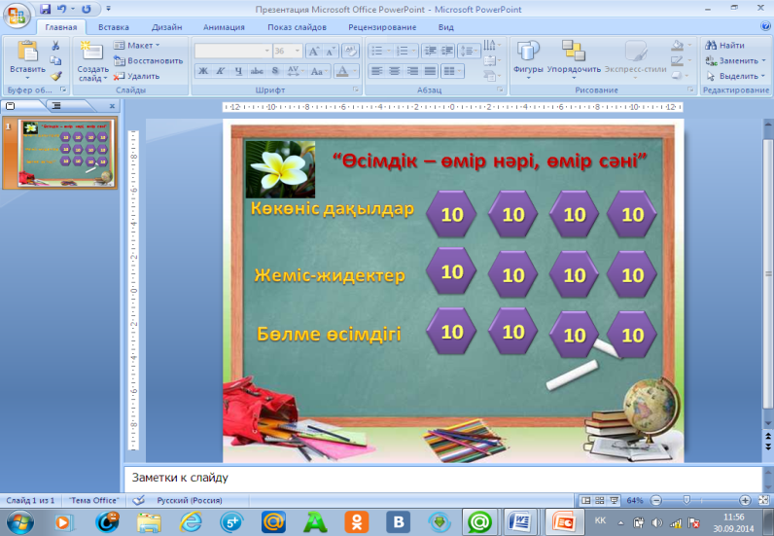Expand the Customize Quick Access Toolbar arrow
Image resolution: width=774 pixels, height=536 pixels.
(x=109, y=9)
